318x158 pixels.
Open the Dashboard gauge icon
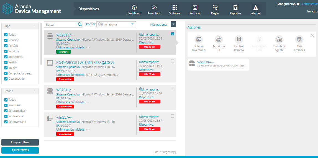coord(134,8)
